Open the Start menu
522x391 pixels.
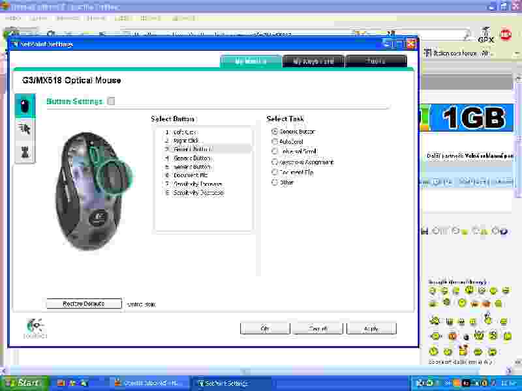pyautogui.click(x=23, y=383)
